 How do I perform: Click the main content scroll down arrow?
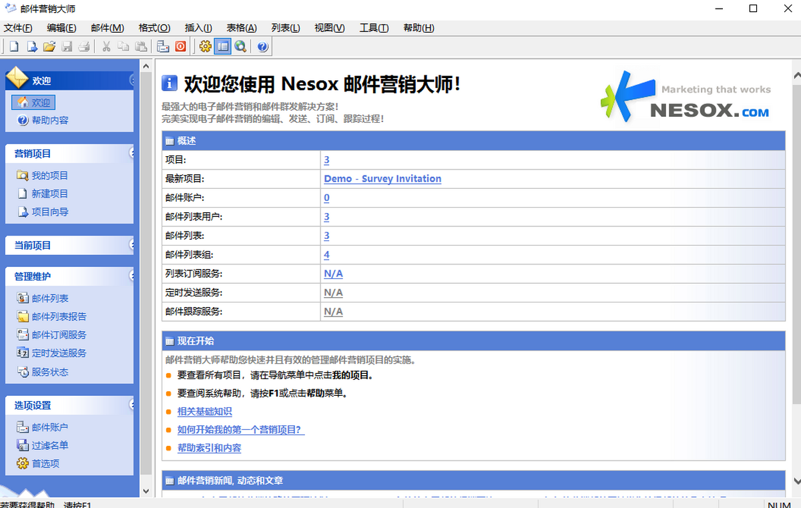(x=796, y=481)
